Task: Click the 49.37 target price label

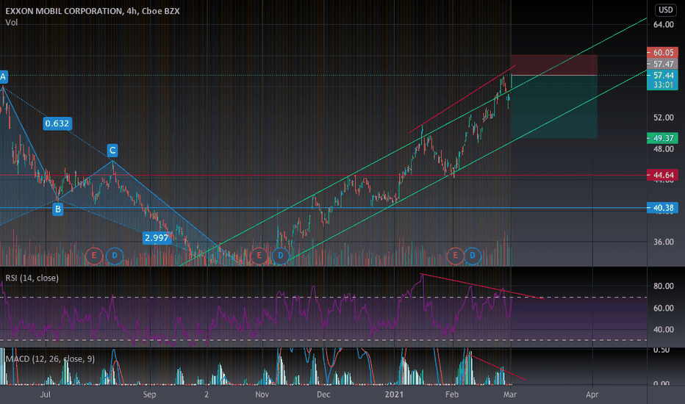Action: pyautogui.click(x=662, y=138)
